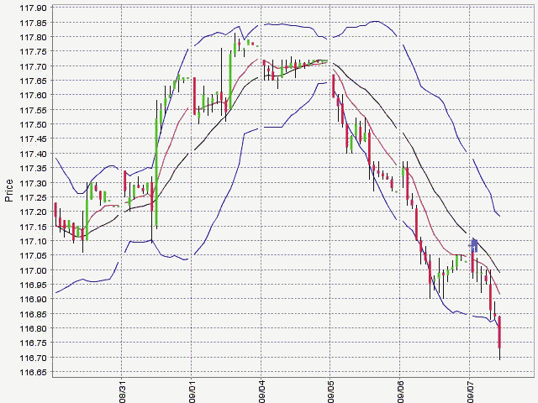Select the 117.40 price label

34,154
